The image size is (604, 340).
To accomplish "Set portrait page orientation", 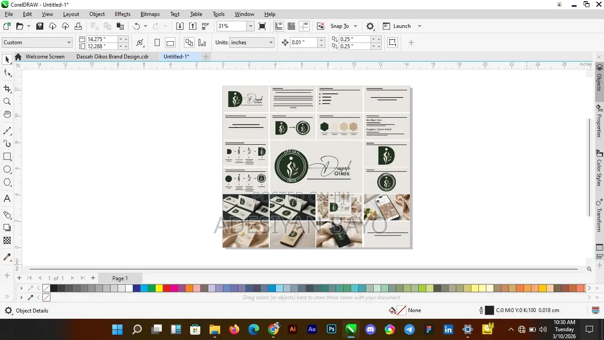I will pos(157,42).
